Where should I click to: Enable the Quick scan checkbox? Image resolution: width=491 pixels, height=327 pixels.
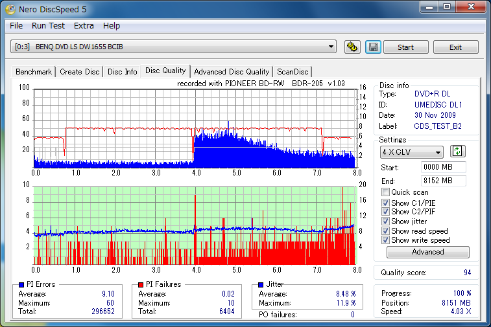click(386, 192)
